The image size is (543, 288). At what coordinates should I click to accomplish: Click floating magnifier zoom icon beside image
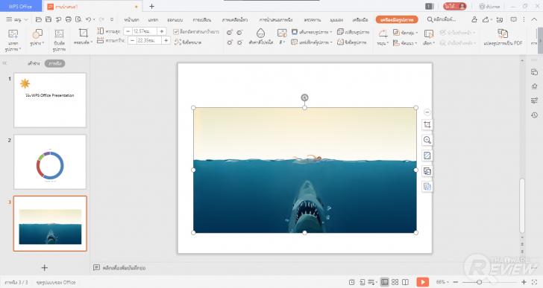tap(427, 140)
